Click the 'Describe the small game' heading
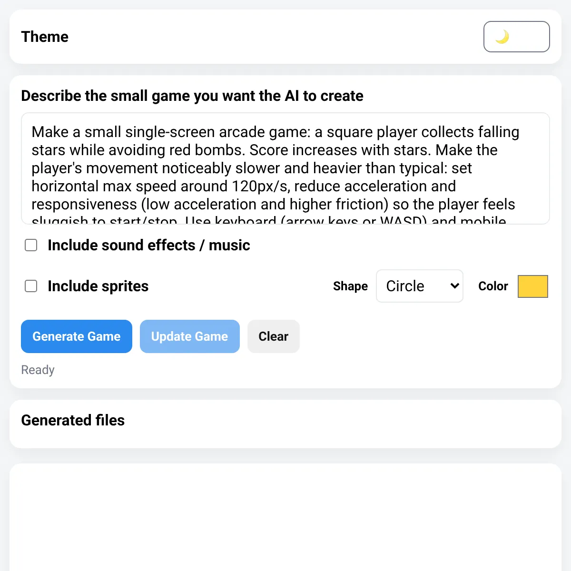This screenshot has height=571, width=571. click(192, 96)
